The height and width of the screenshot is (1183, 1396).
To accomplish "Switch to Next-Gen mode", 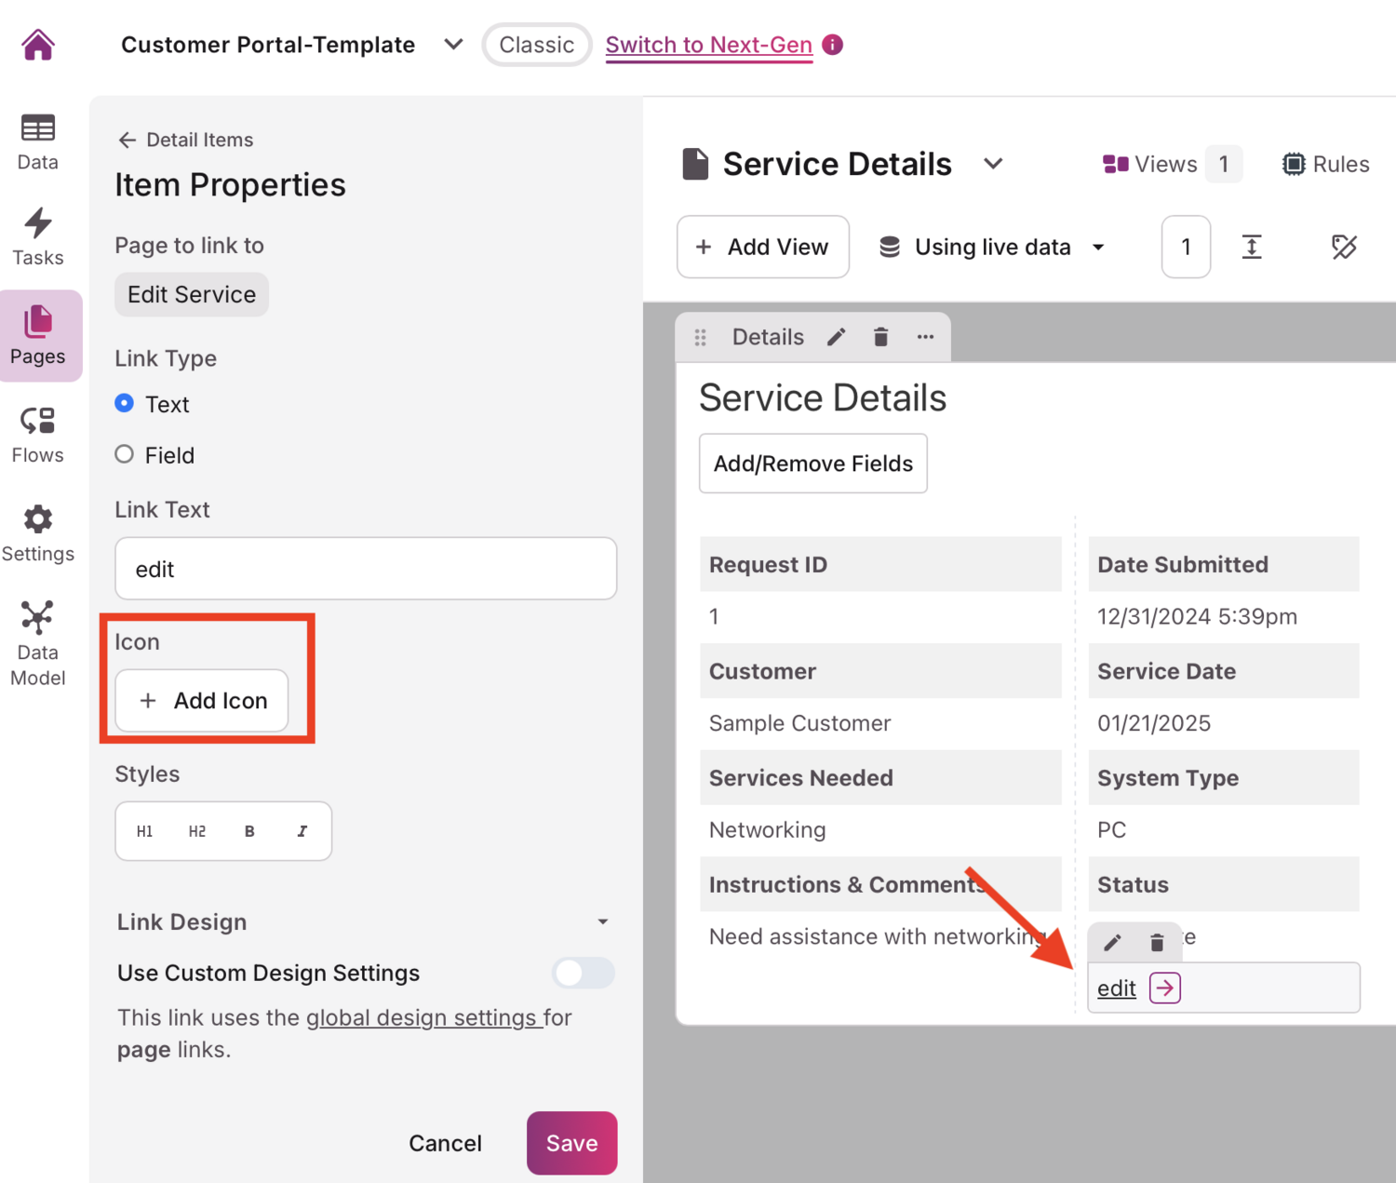I will click(x=709, y=45).
